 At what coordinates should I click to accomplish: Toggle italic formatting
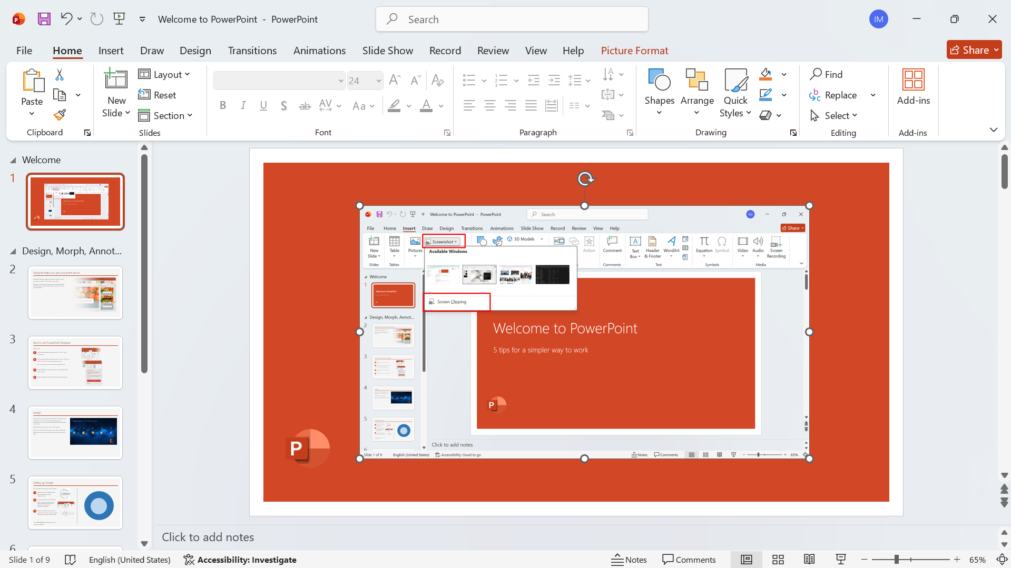(x=243, y=106)
